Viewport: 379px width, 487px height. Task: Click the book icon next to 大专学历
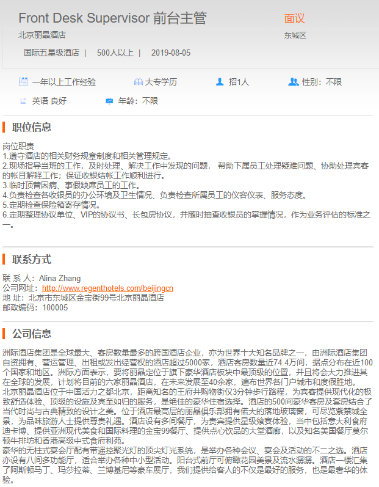point(138,82)
